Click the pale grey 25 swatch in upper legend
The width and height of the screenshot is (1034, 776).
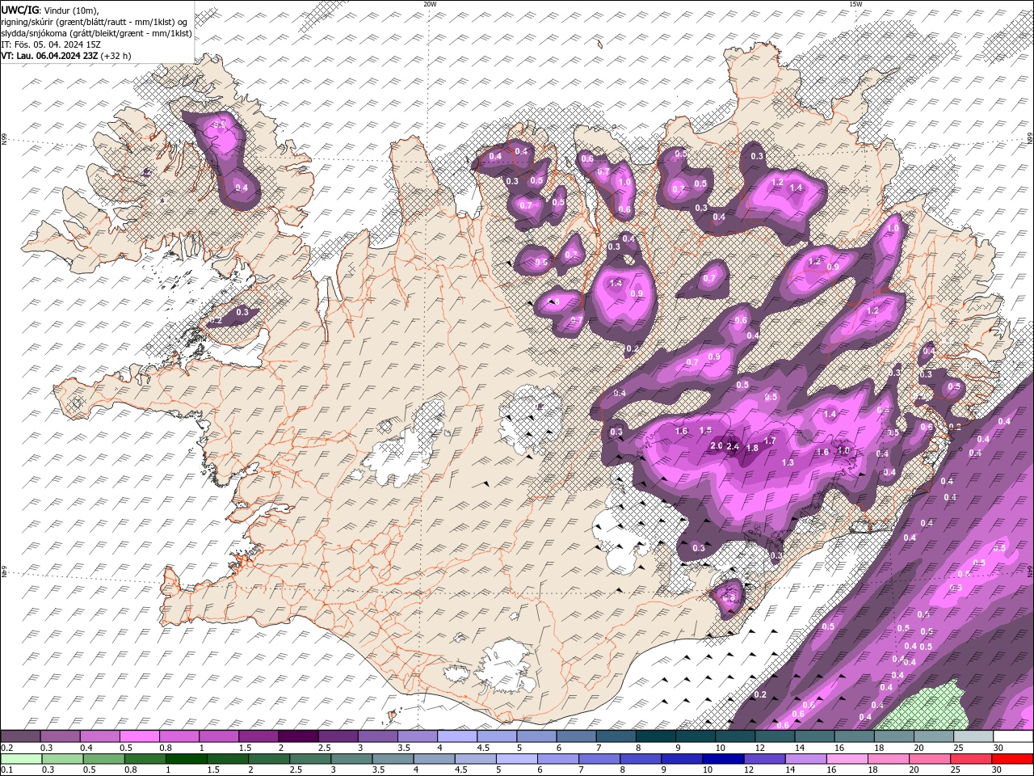[x=973, y=736]
